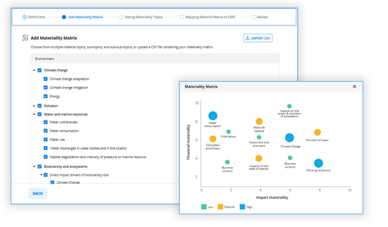The image size is (388, 227).
Task: Uncheck Habitat degradation and intensity of pressure checkbox
Action: click(x=46, y=157)
